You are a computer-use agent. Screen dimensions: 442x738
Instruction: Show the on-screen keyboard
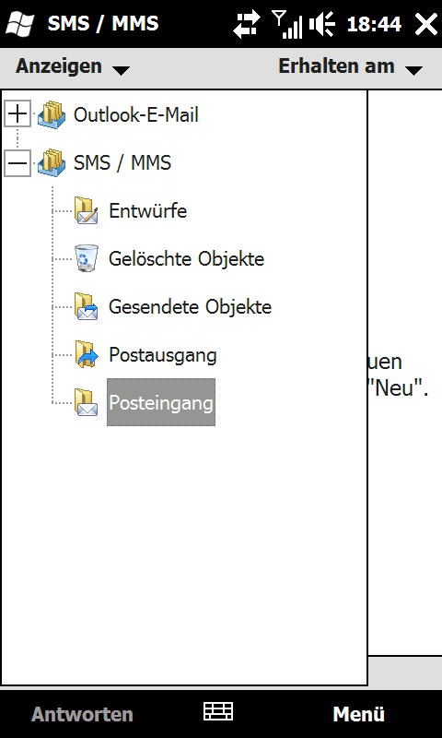click(218, 711)
